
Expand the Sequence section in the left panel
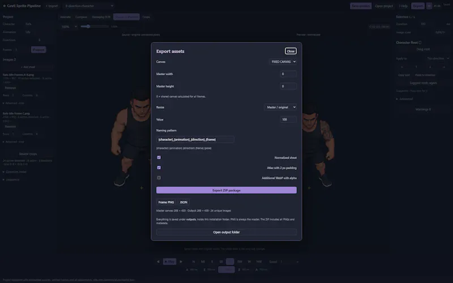click(x=11, y=179)
